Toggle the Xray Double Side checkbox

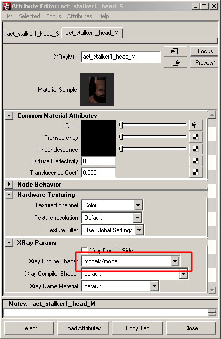[x=84, y=250]
